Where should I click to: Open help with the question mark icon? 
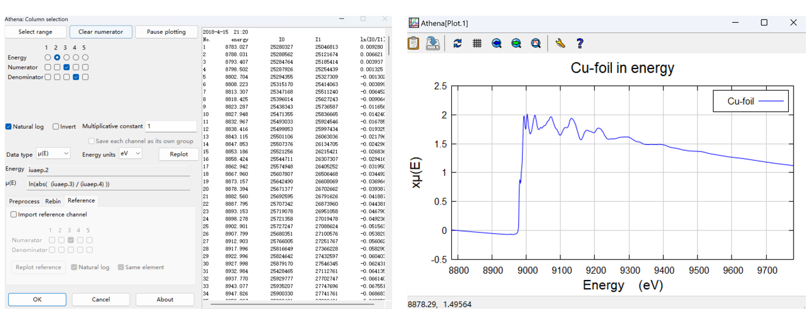pos(580,43)
